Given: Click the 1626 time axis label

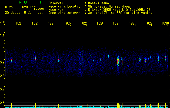Looking at the screenshot, I should click(100, 23).
